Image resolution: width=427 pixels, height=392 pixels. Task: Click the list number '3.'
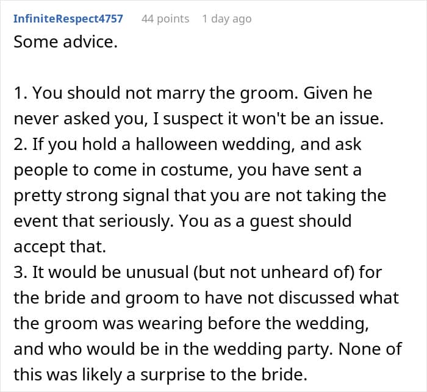(x=20, y=272)
